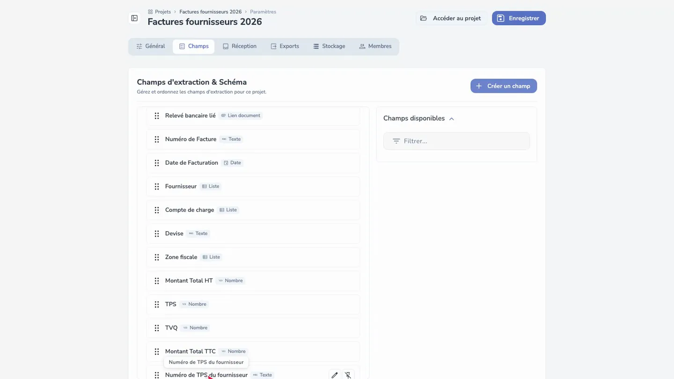Select the Zone fiscale field name
The image size is (674, 379).
click(181, 257)
